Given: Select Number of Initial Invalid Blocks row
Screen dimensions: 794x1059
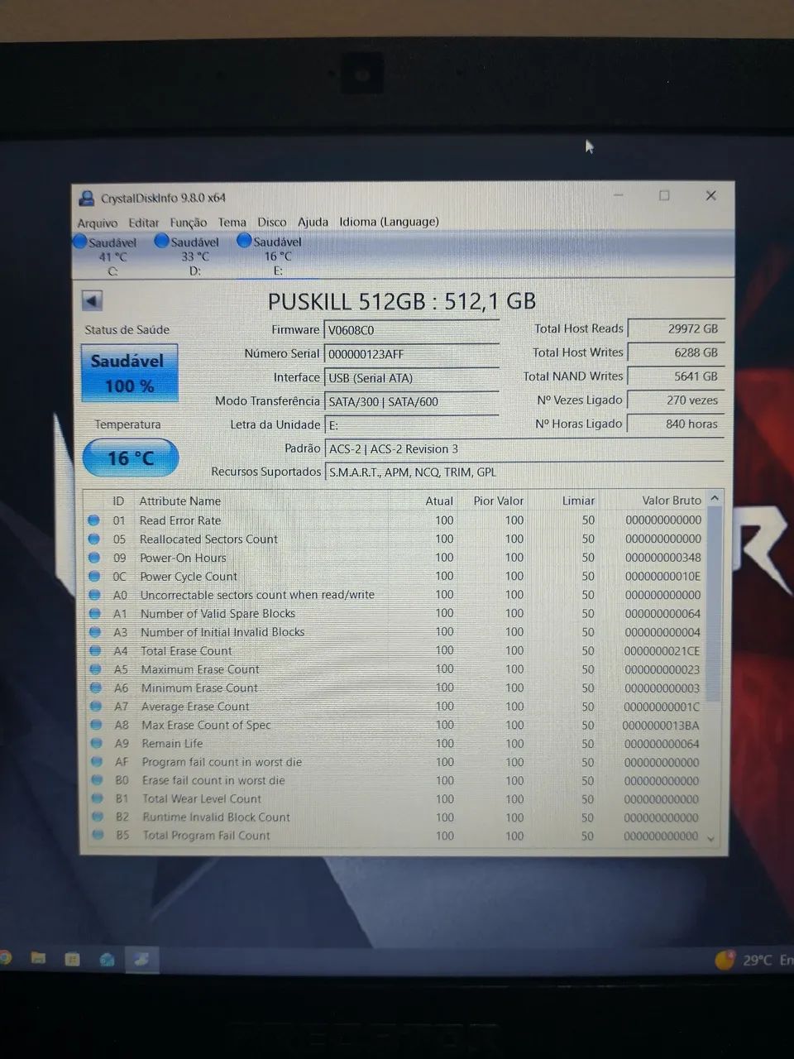Looking at the screenshot, I should point(395,632).
